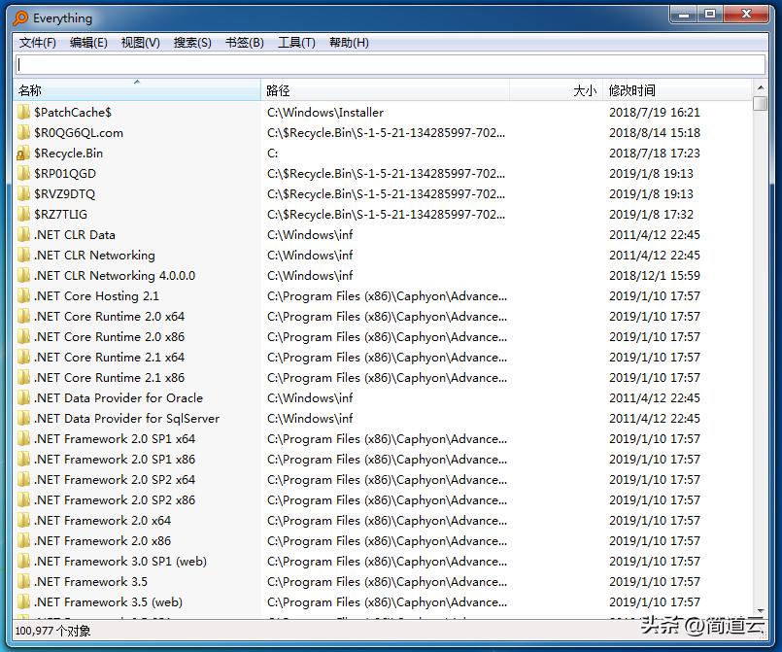
Task: Click the Everything magnifier icon in title bar
Action: [20, 17]
